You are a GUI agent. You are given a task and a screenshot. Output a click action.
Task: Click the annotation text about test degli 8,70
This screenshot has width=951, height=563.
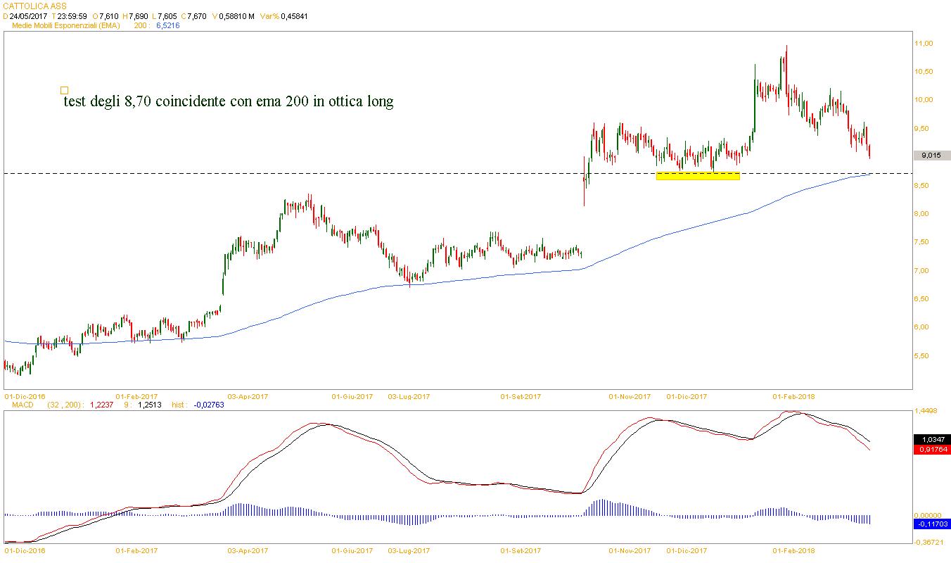tap(229, 102)
